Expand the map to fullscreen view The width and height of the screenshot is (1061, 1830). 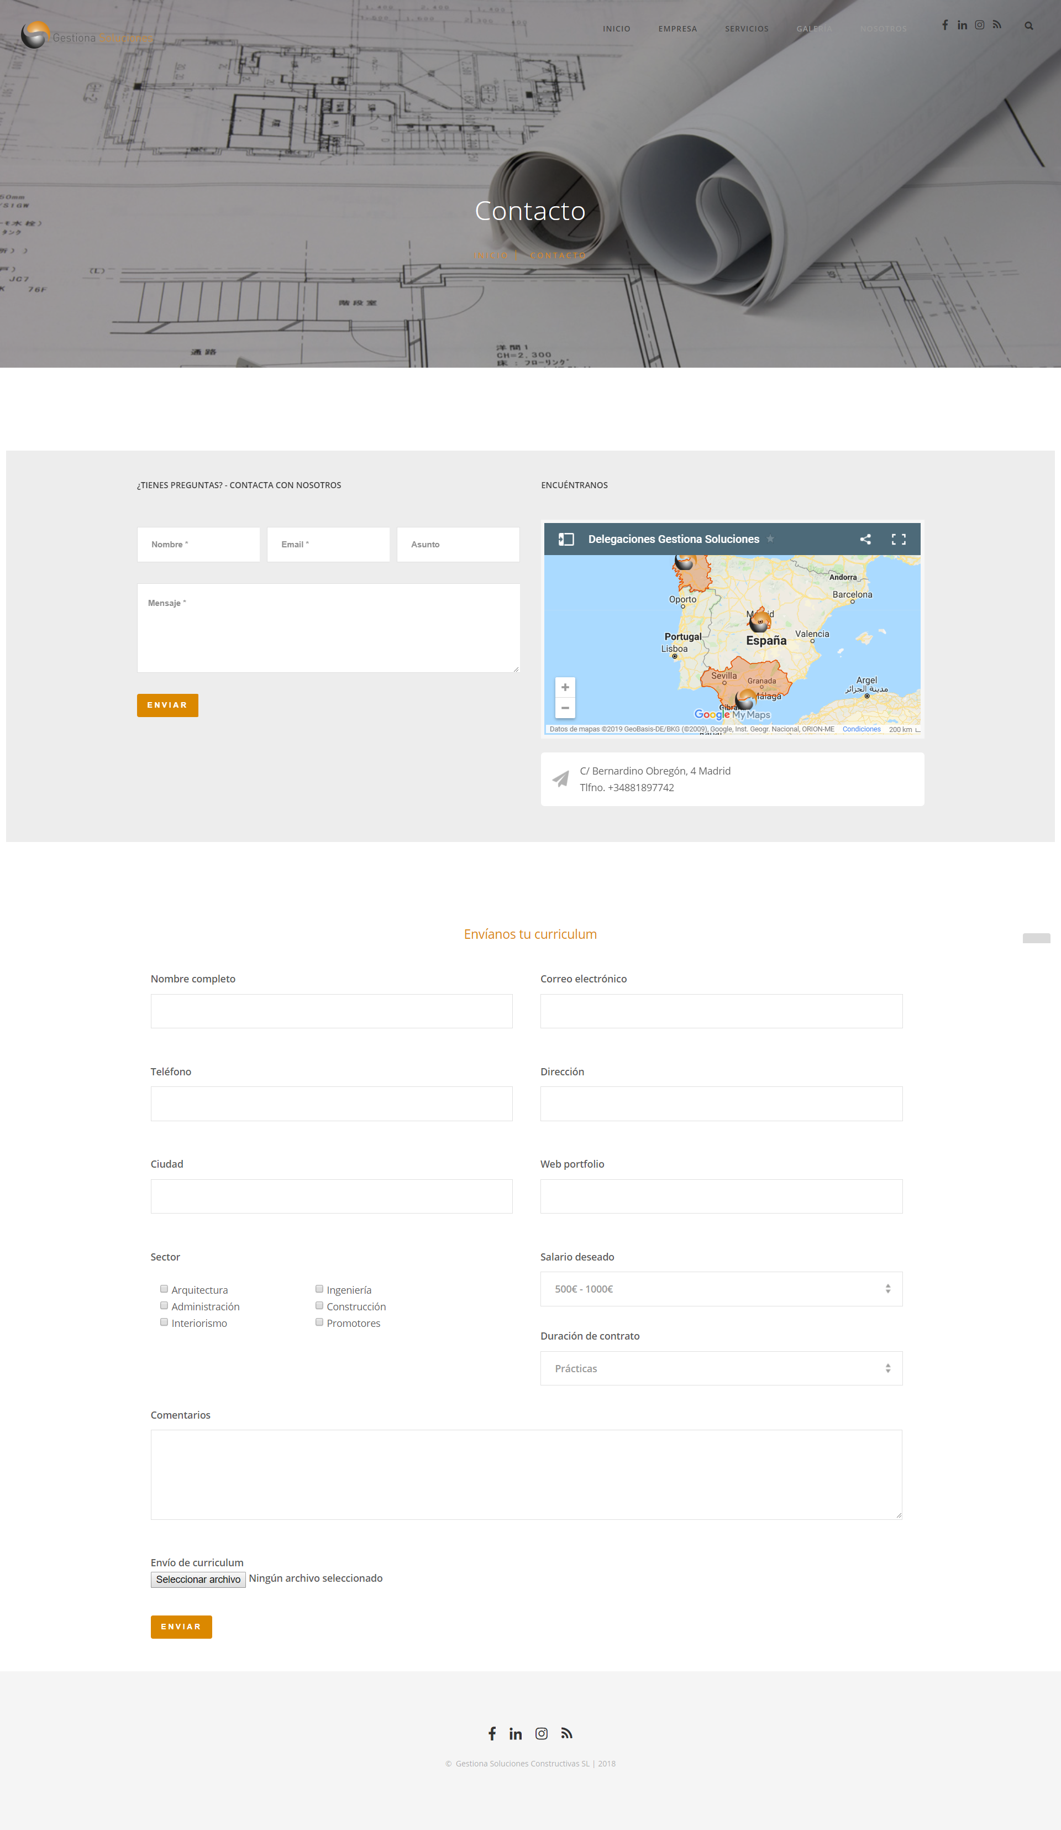(x=899, y=539)
